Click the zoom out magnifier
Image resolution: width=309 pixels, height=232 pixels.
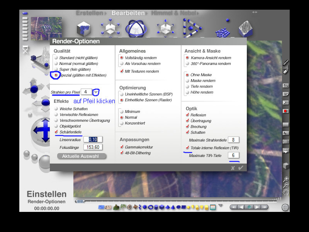point(286,185)
